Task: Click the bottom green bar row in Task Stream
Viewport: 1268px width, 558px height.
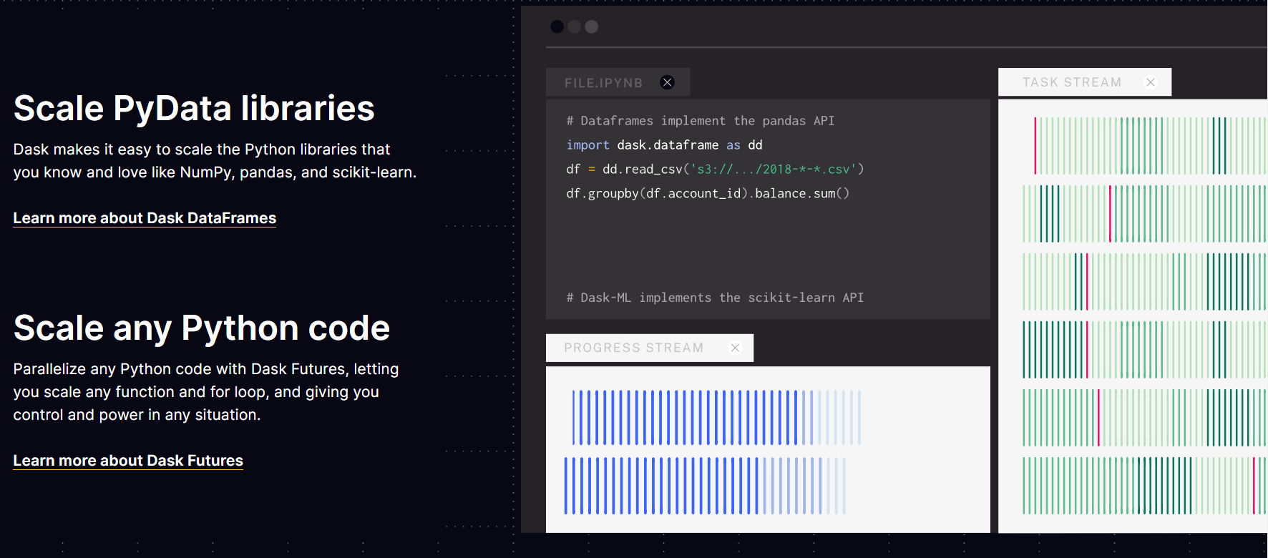Action: tap(1145, 486)
